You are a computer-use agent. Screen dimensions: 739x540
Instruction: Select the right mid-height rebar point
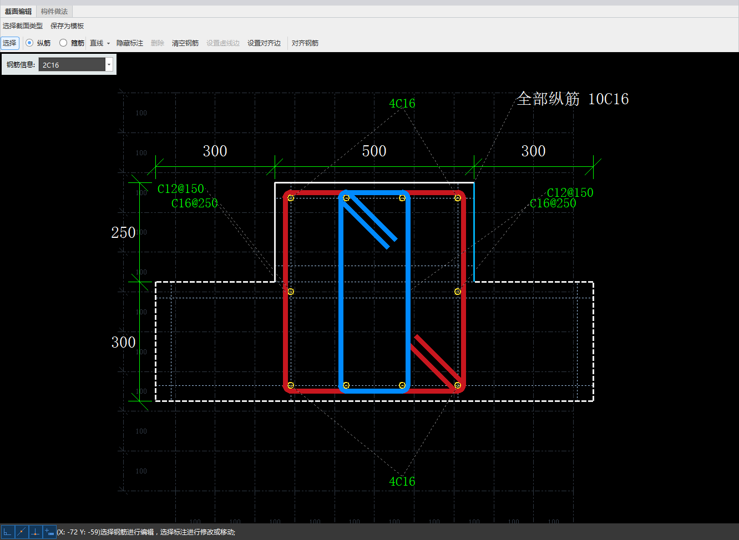458,292
